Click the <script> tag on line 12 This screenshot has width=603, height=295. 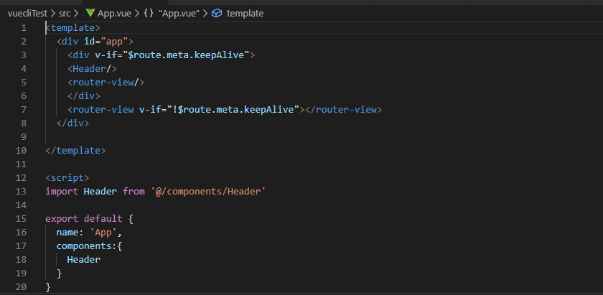[x=67, y=178]
